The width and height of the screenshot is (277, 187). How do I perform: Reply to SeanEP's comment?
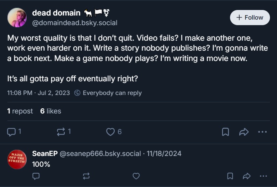tap(36, 176)
